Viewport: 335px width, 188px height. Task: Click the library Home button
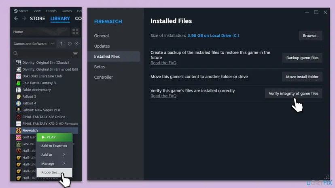click(40, 32)
